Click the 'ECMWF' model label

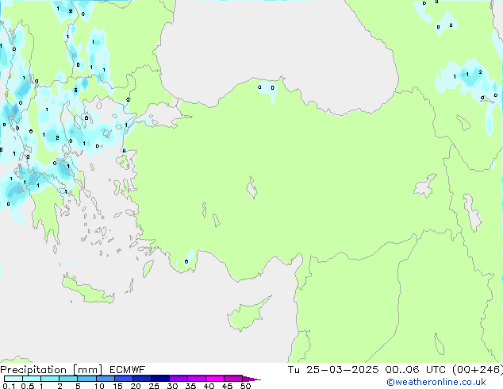coord(128,370)
